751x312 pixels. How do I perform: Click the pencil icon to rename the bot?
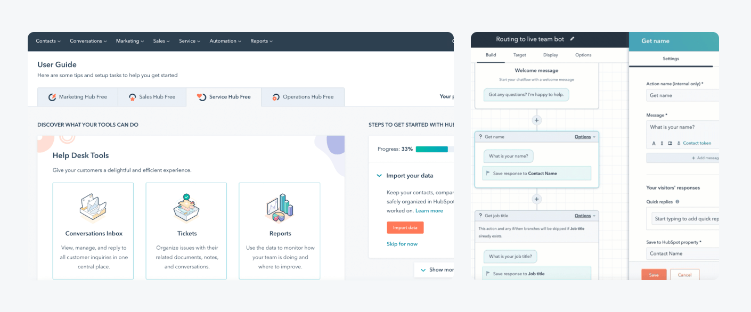(572, 39)
